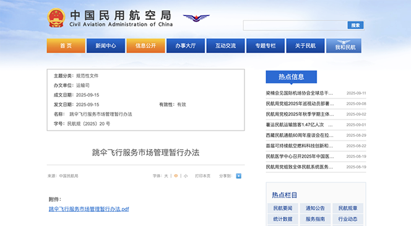Screen dimensions: 411x226
Task: Open the 通知公告 hot column
Action: (x=315, y=208)
